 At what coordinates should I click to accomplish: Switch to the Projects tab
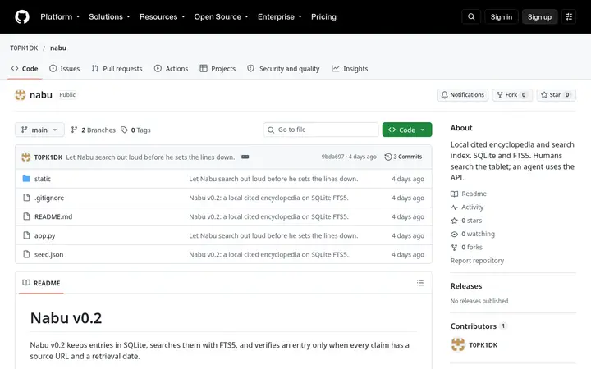[x=218, y=69]
